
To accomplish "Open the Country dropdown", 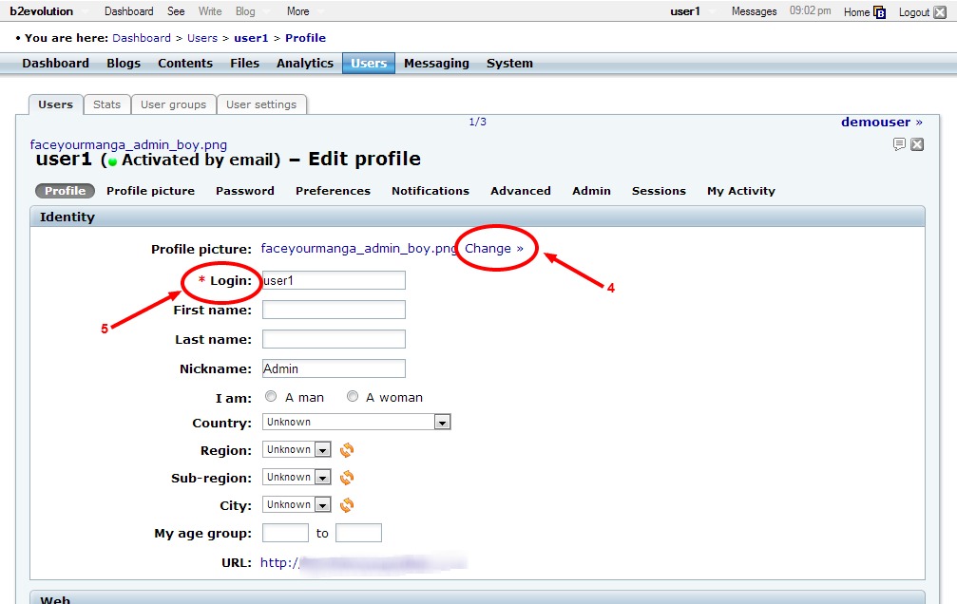I will pyautogui.click(x=356, y=422).
